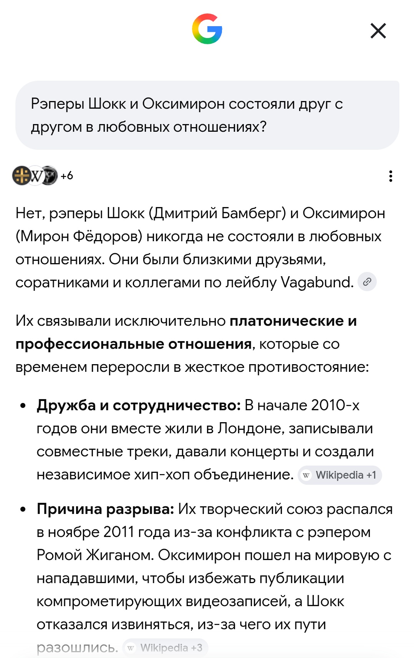Click the small W icon in Wikipedia +3 chip
Image resolution: width=414 pixels, height=658 pixels.
pos(131,648)
